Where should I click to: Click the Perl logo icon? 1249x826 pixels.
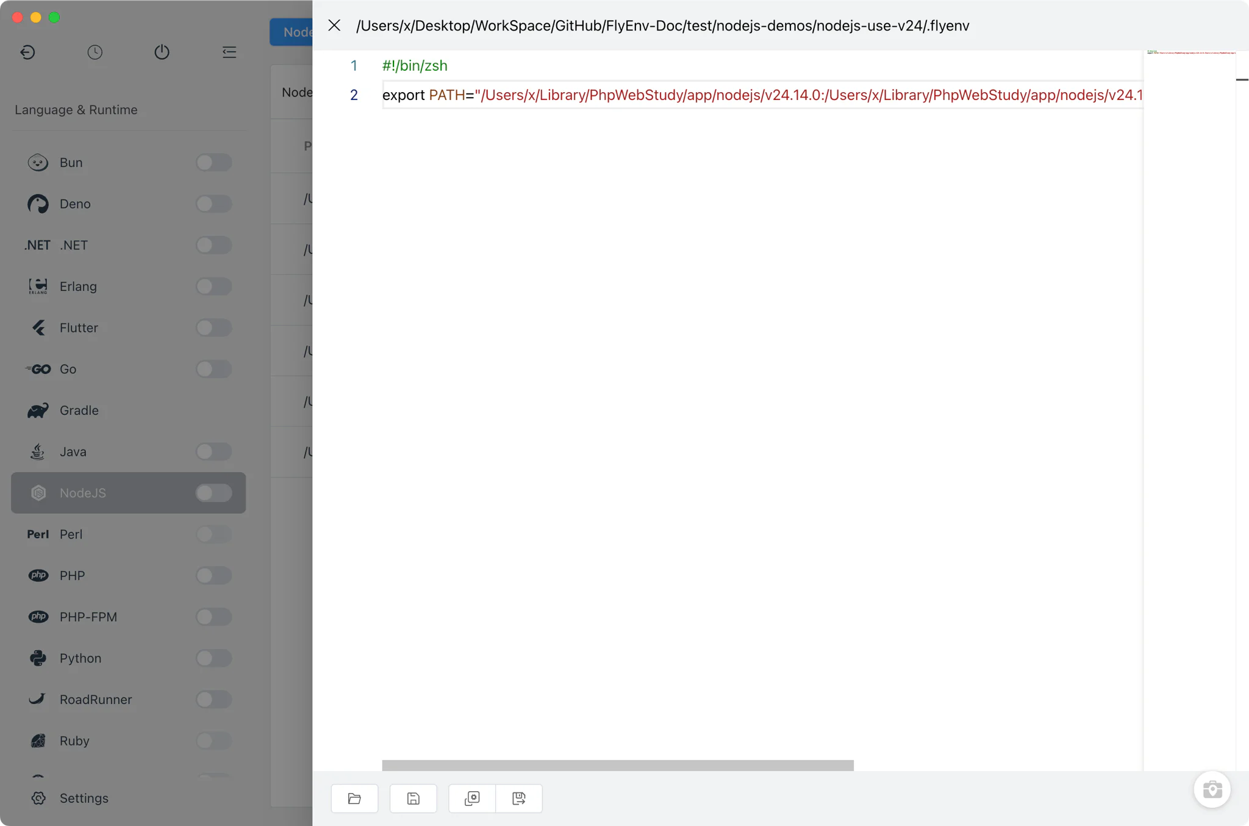pos(38,534)
